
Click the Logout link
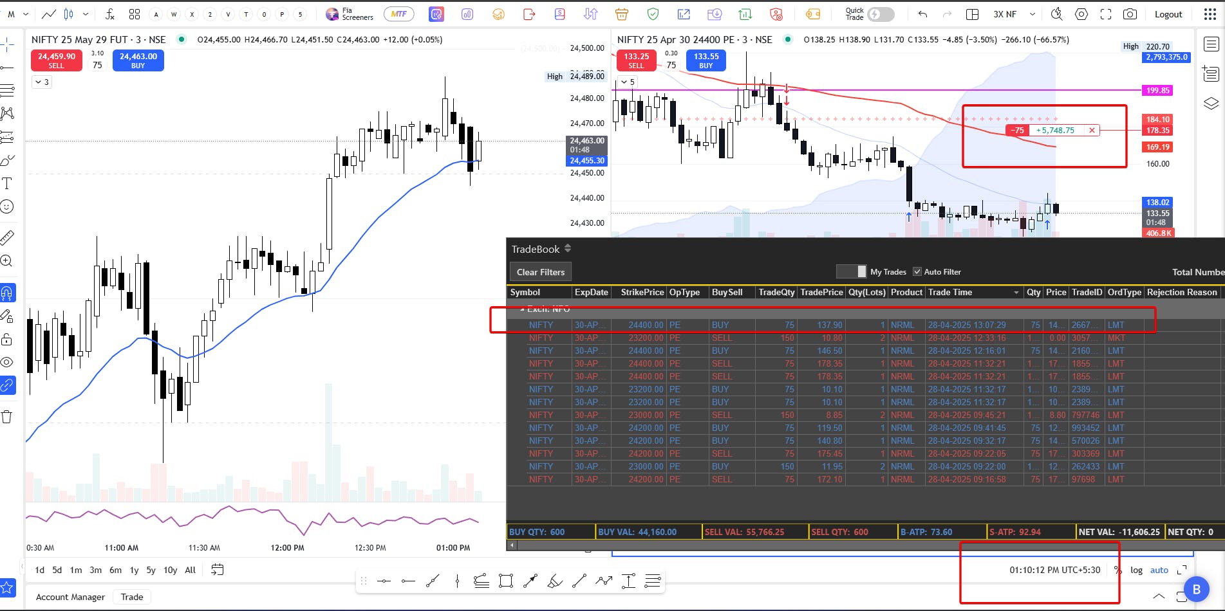(x=1168, y=14)
